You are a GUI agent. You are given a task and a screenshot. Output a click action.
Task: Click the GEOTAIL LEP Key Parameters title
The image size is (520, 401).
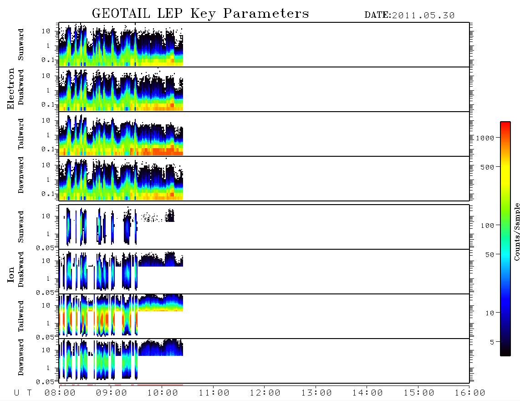[x=200, y=14]
